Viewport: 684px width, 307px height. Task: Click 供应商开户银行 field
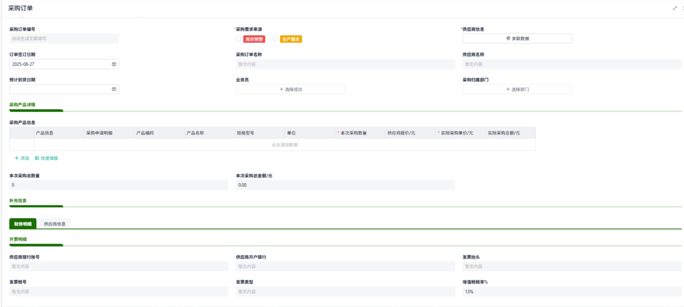345,266
